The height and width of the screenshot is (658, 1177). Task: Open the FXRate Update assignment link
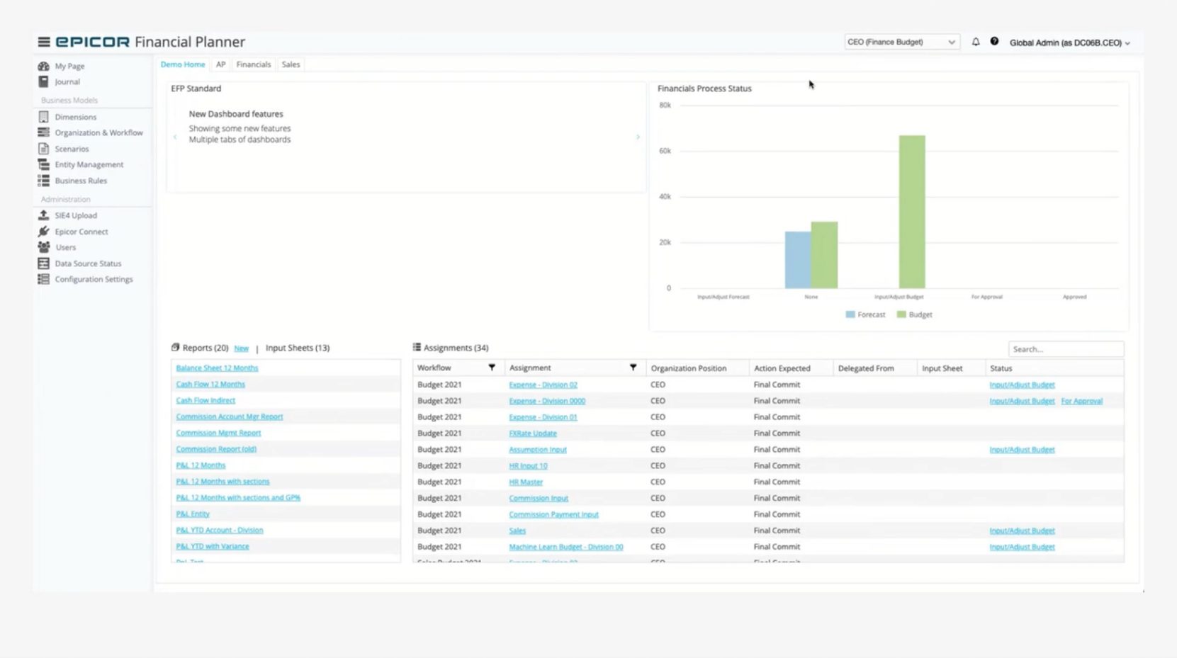[533, 433]
